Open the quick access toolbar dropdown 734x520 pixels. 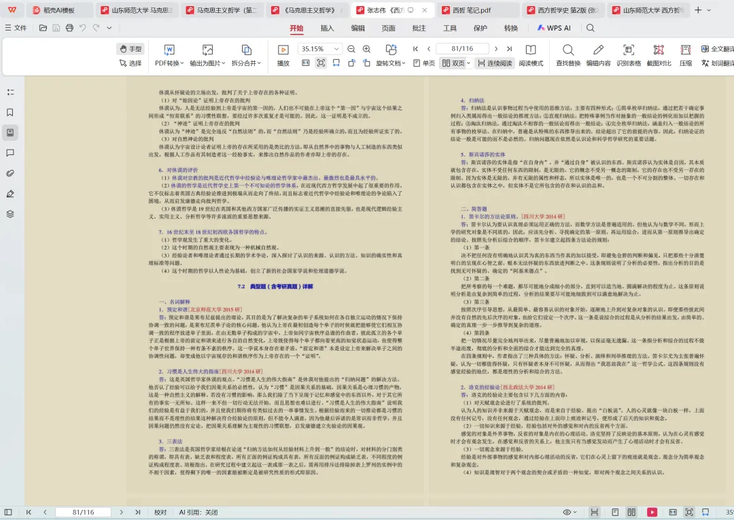tap(109, 28)
